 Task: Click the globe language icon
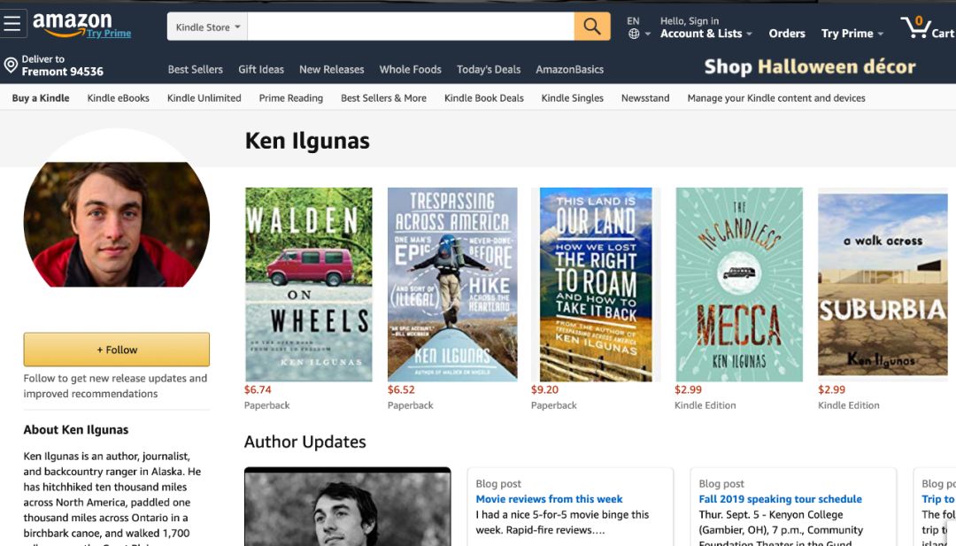634,35
